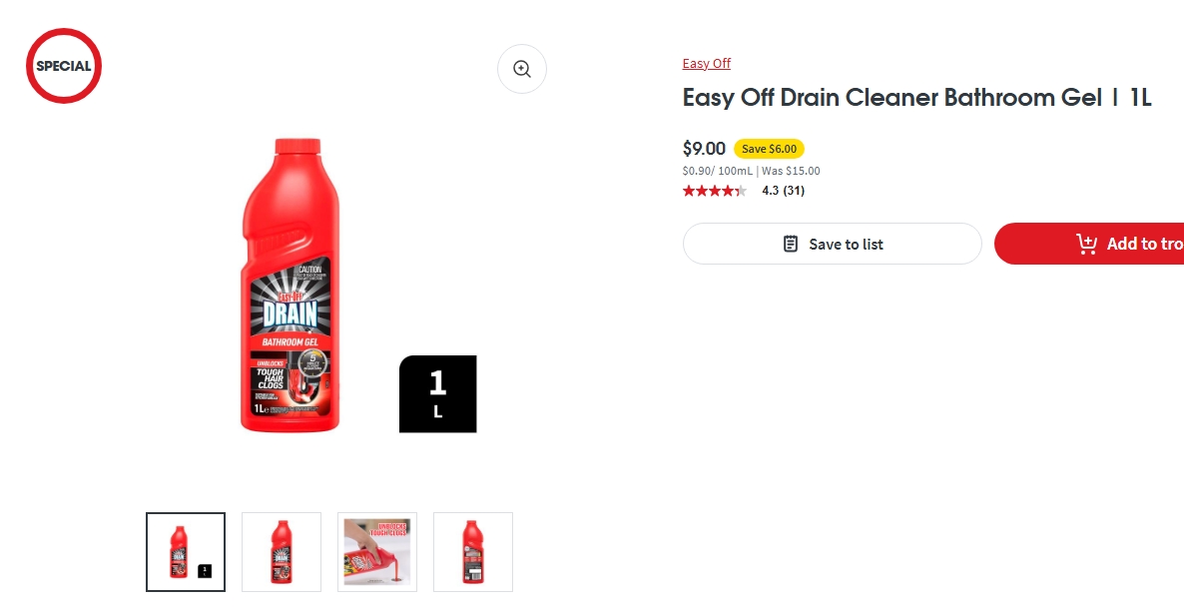This screenshot has width=1184, height=609.
Task: Show the second bottle thumbnail image
Action: point(282,552)
